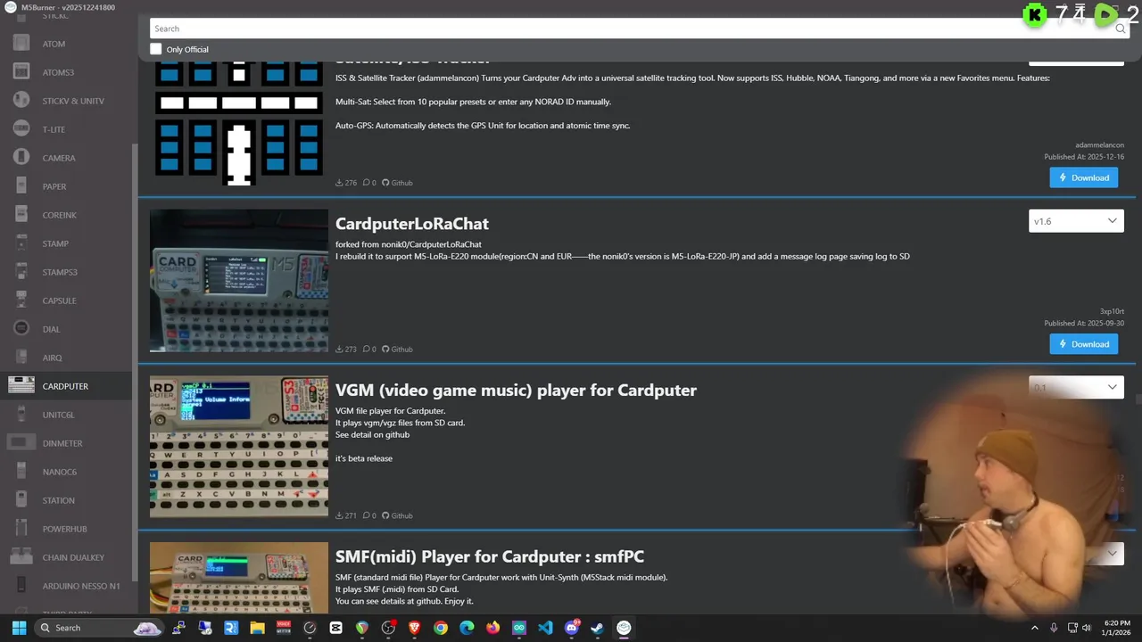Select the CAPSULE device icon
Image resolution: width=1142 pixels, height=642 pixels.
(21, 300)
